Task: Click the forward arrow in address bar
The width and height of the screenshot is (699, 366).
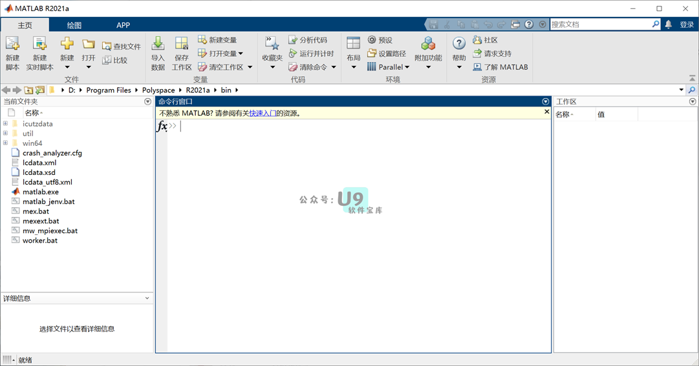Action: point(17,90)
